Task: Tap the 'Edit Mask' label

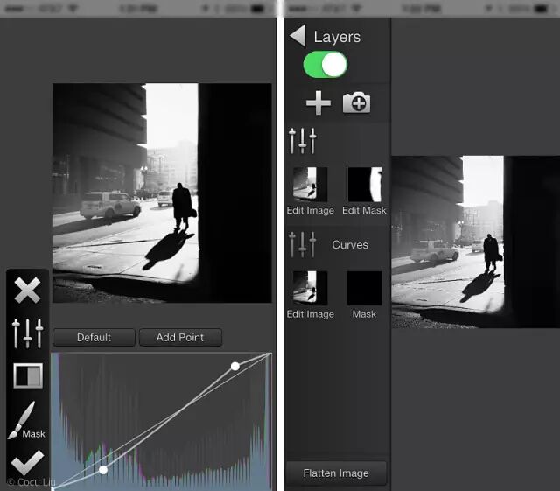Action: coord(364,210)
